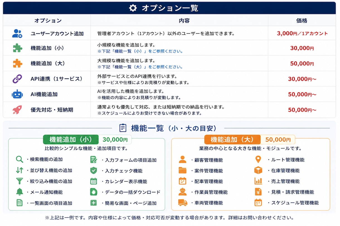Image resolution: width=340 pixels, height=226 pixels.
Task: Click the yen document icon for 見積・請求管理機能
Action: click(x=258, y=192)
